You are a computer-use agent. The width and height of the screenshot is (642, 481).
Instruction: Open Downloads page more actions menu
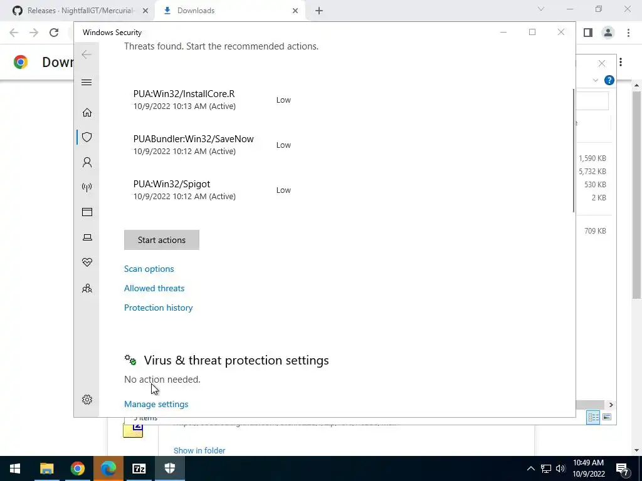pyautogui.click(x=621, y=62)
